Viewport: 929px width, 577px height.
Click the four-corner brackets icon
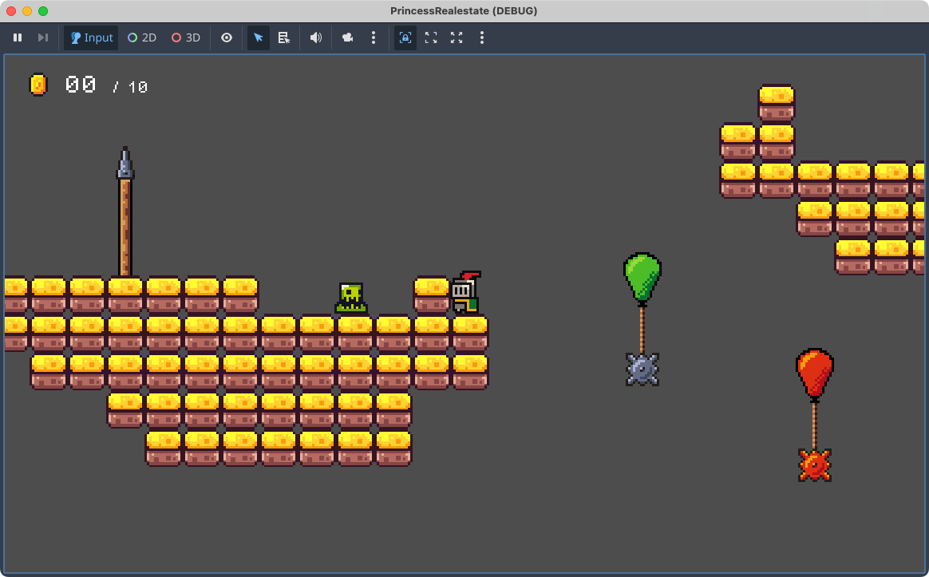tap(431, 38)
